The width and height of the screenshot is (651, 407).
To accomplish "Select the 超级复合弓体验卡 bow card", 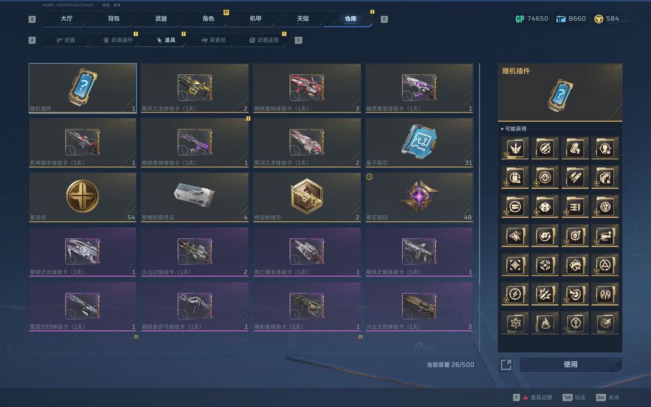I will 195,306.
